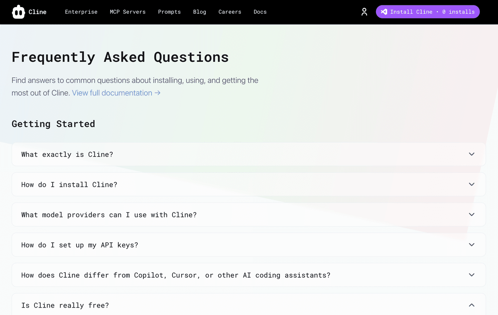Expand the 'How do I install Cline?' chevron
This screenshot has height=315, width=498.
point(471,184)
